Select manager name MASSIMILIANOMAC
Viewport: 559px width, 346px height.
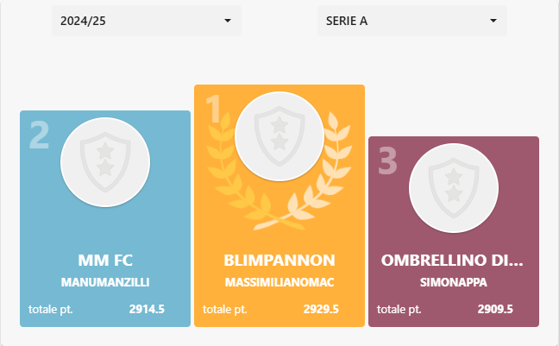279,282
